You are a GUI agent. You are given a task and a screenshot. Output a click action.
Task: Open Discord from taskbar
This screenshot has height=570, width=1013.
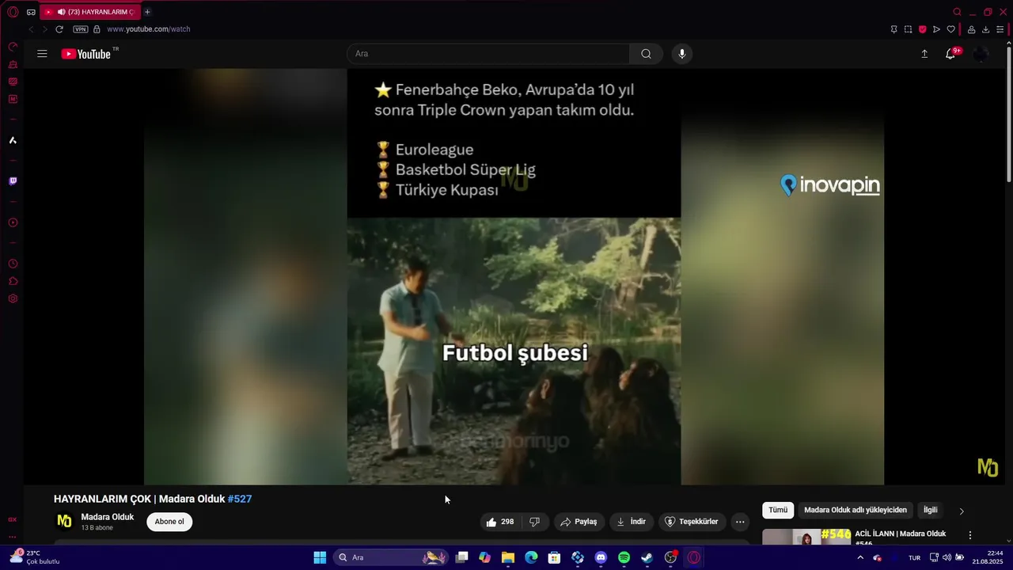click(601, 557)
